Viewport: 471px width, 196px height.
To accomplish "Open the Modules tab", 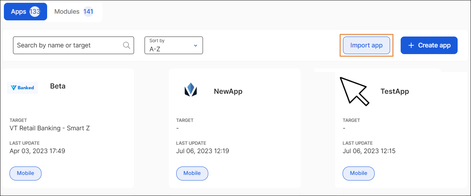I will [67, 12].
